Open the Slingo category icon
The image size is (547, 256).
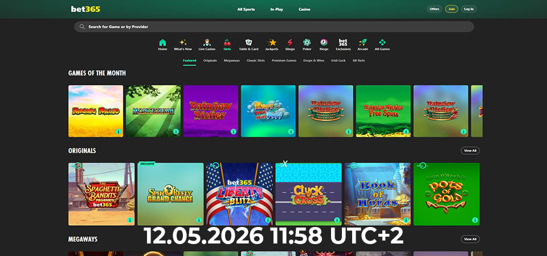click(x=290, y=43)
